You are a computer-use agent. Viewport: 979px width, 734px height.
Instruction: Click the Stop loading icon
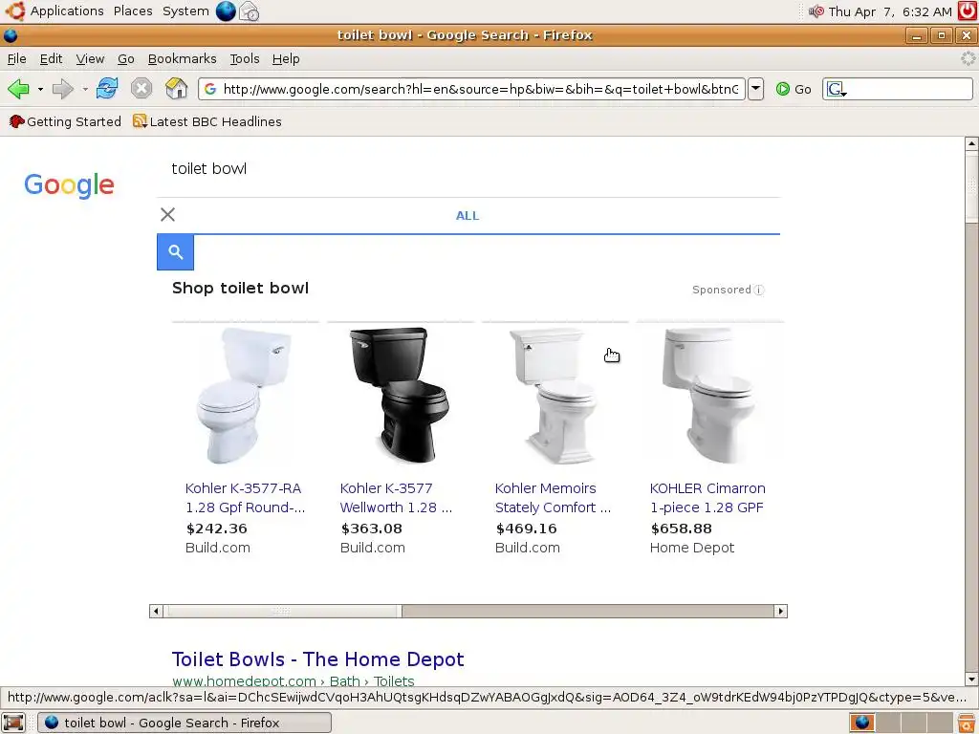coord(141,89)
